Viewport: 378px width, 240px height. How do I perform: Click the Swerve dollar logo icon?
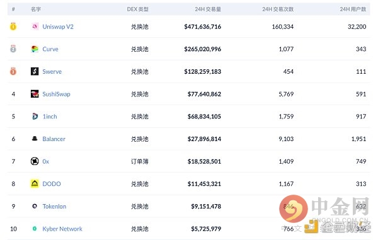[35, 71]
